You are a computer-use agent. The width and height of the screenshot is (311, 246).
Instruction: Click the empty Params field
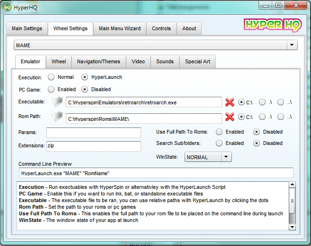[x=94, y=133]
